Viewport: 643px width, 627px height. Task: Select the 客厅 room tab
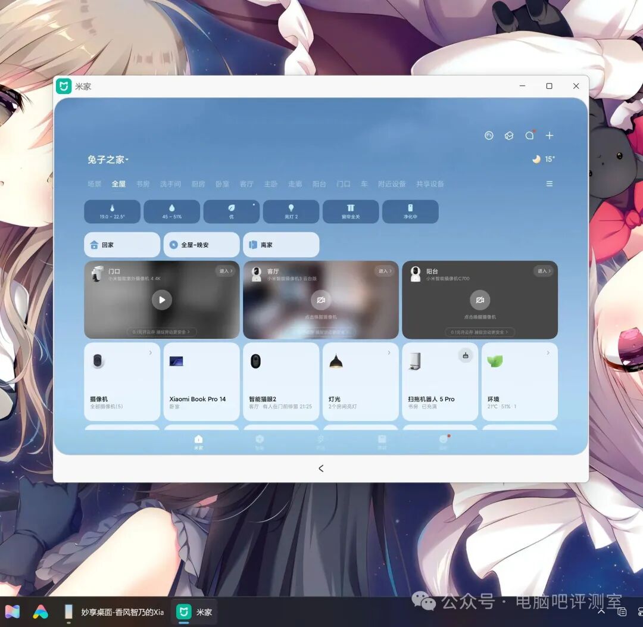(x=246, y=184)
